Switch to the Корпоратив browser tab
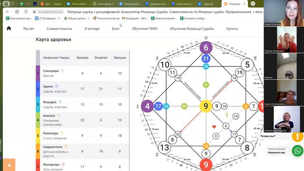This screenshot has height=171, width=304. (130, 4)
